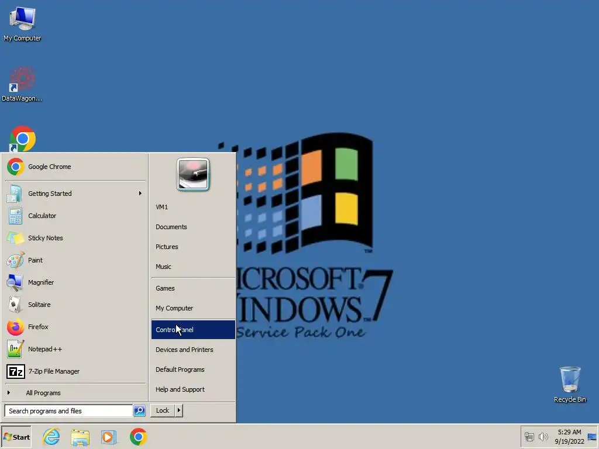Launch Windows Media Player from taskbar
Image resolution: width=599 pixels, height=449 pixels.
[x=108, y=437]
